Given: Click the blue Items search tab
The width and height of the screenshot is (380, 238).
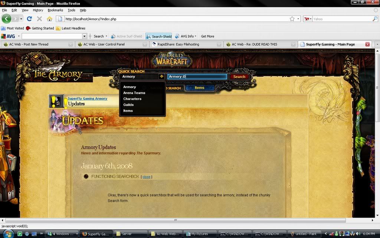Looking at the screenshot, I should pyautogui.click(x=200, y=88).
